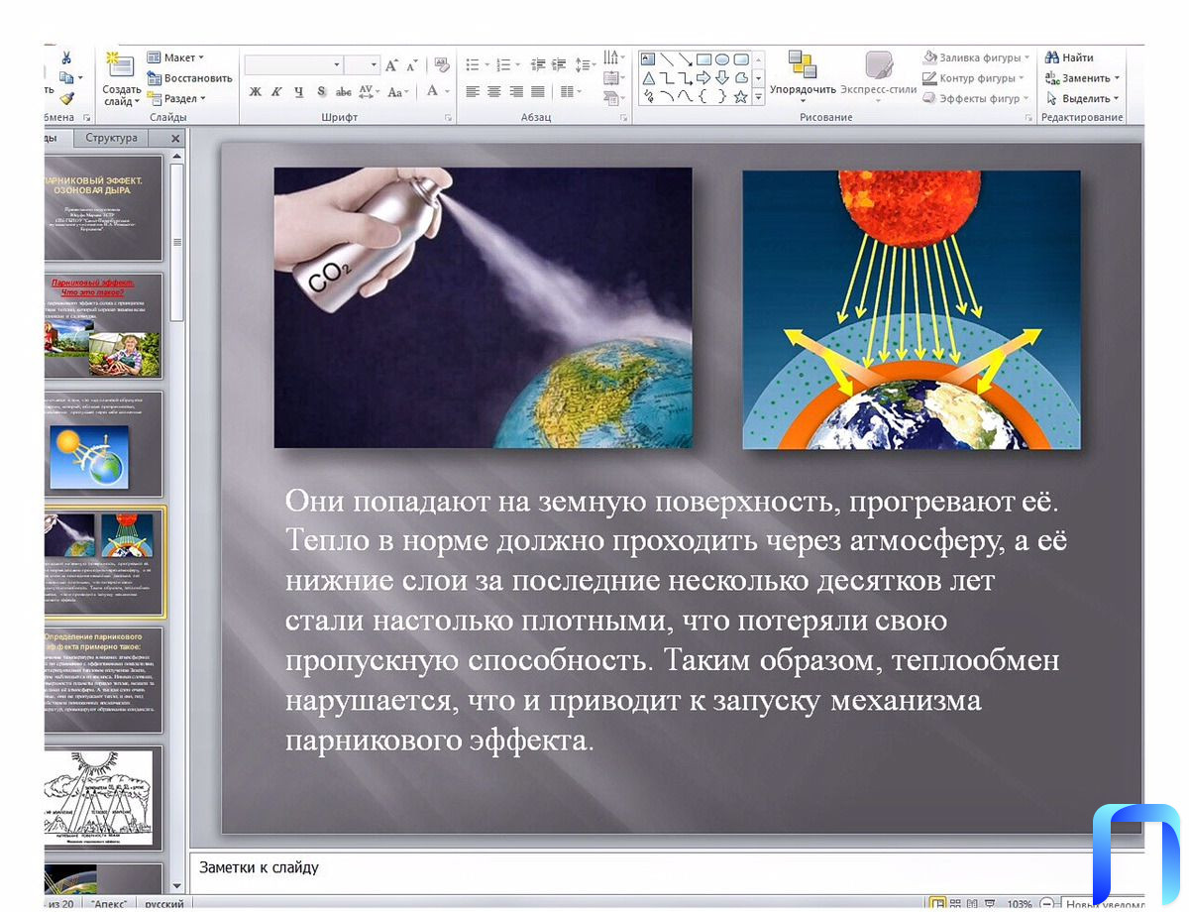Image resolution: width=1189 pixels, height=912 pixels.
Task: Open the font name combo box
Action: tap(293, 64)
